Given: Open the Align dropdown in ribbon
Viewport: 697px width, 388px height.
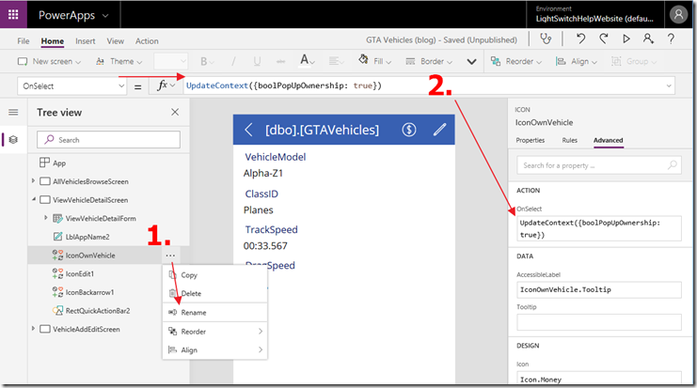Looking at the screenshot, I should click(x=577, y=61).
